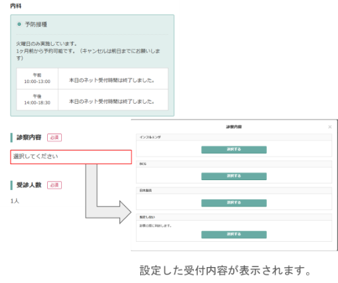The height and width of the screenshot is (283, 338).
Task: Click 選択する under 指定しない
Action: pyautogui.click(x=234, y=235)
